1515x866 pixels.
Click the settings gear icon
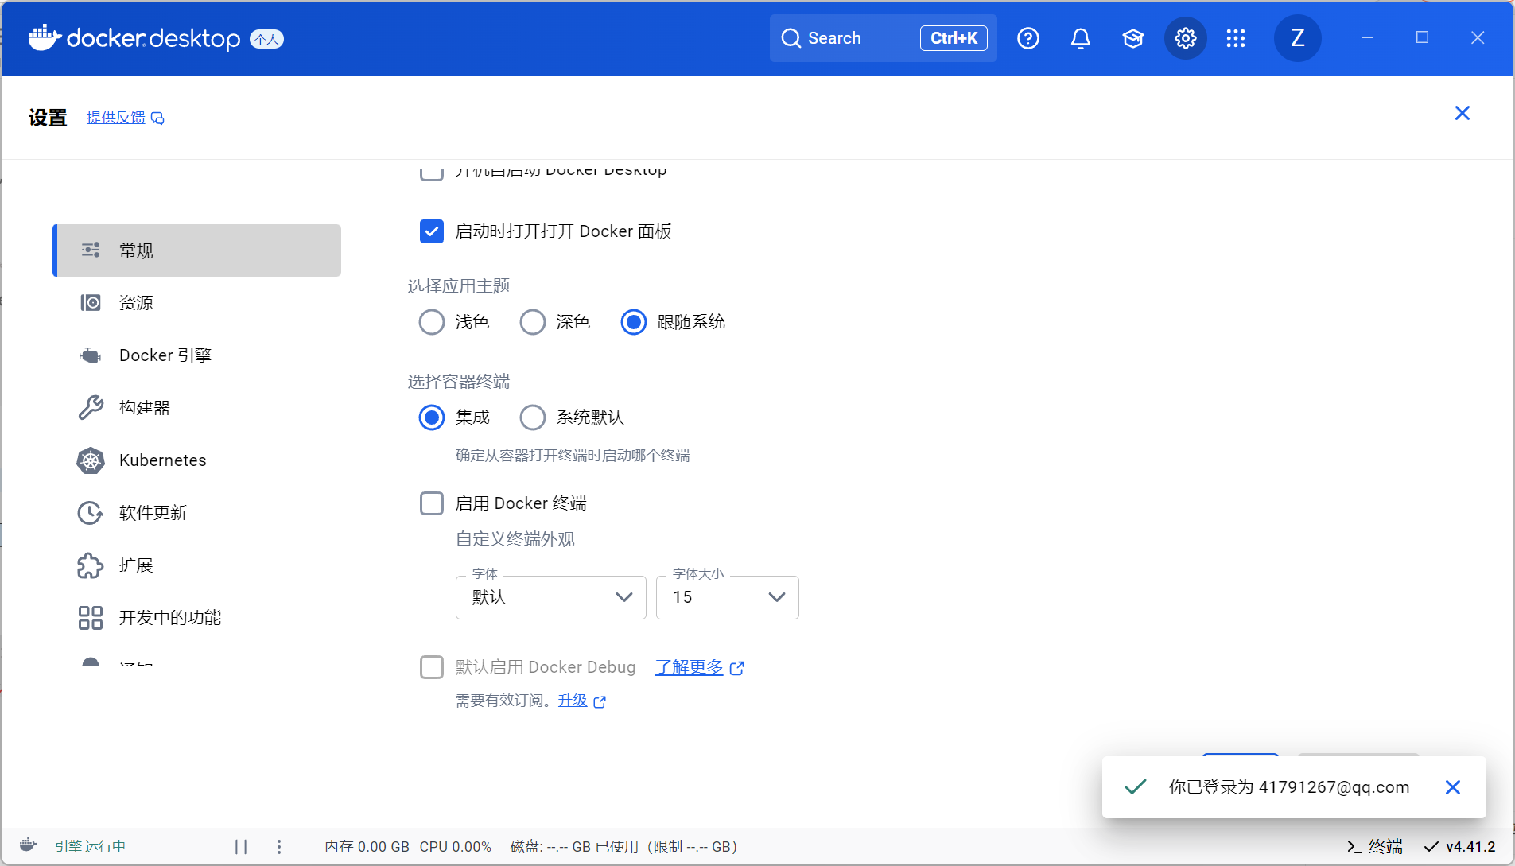click(x=1186, y=38)
